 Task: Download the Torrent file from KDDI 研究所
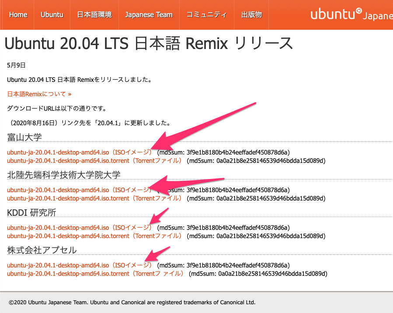point(94,236)
